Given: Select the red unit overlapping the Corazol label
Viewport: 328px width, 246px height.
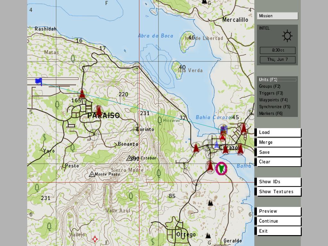Looking at the screenshot, I should (225, 149).
